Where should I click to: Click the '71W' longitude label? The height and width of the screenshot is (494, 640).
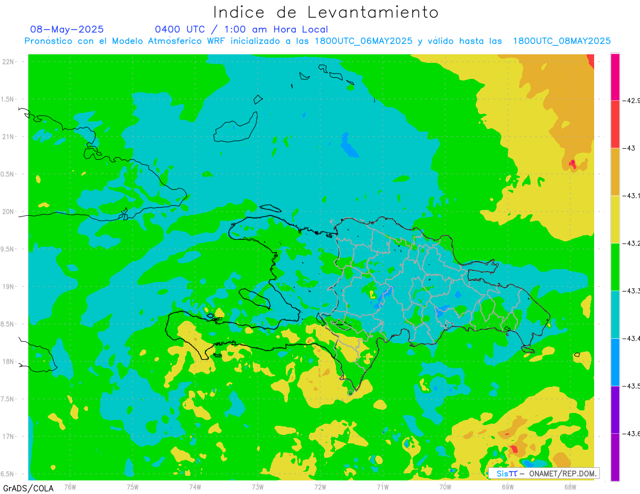[382, 487]
